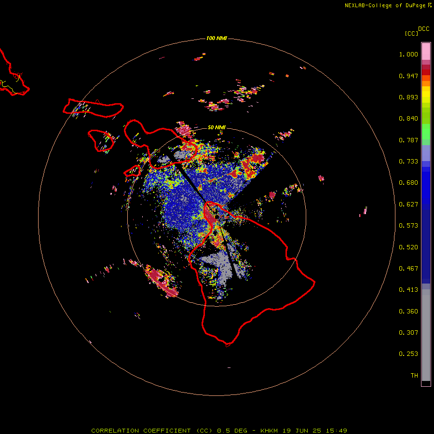
Task: Click the 0.253 colorbar value label
Action: coord(408,354)
